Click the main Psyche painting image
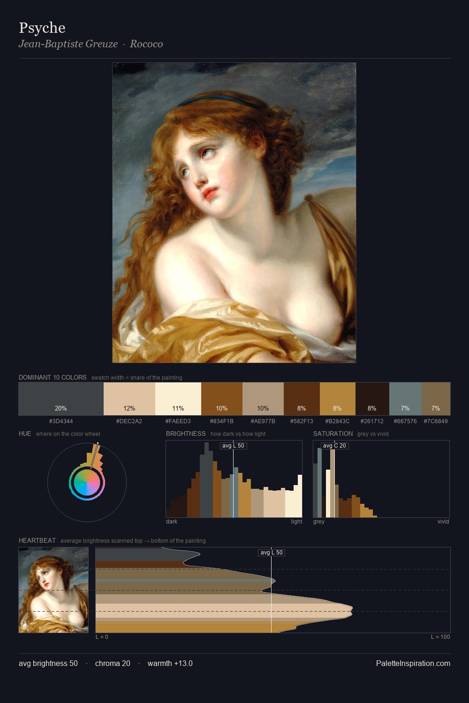 pyautogui.click(x=234, y=213)
